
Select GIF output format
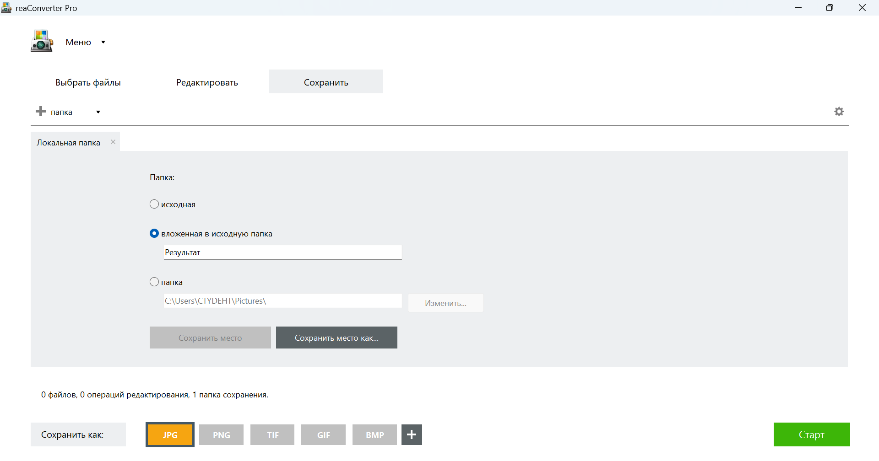[x=323, y=434]
